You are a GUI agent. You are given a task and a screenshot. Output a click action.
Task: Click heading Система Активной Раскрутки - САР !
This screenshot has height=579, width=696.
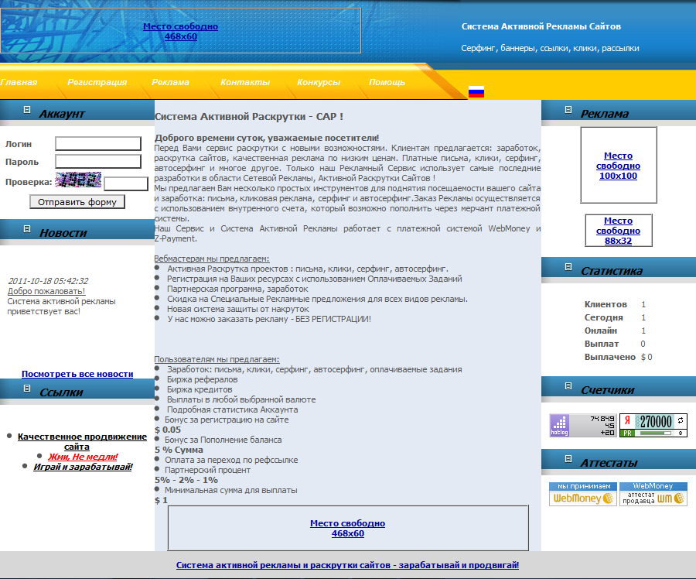click(x=248, y=116)
